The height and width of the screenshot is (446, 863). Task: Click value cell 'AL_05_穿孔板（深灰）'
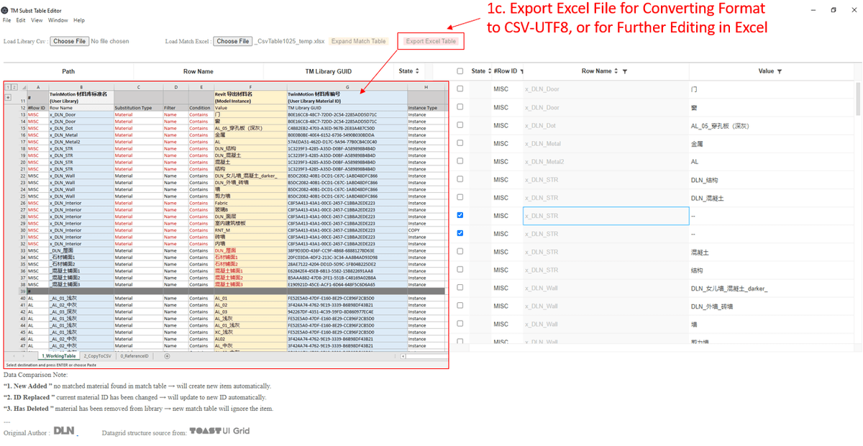coord(773,126)
